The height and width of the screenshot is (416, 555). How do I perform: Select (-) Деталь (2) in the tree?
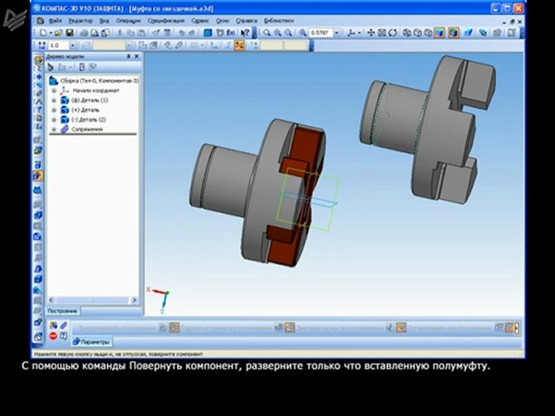(88, 120)
